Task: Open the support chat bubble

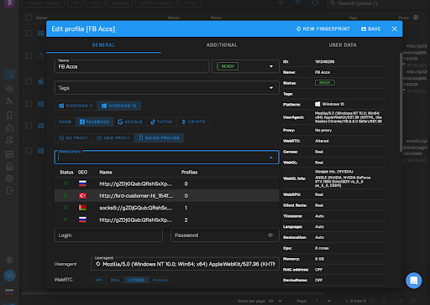Action: point(413,281)
